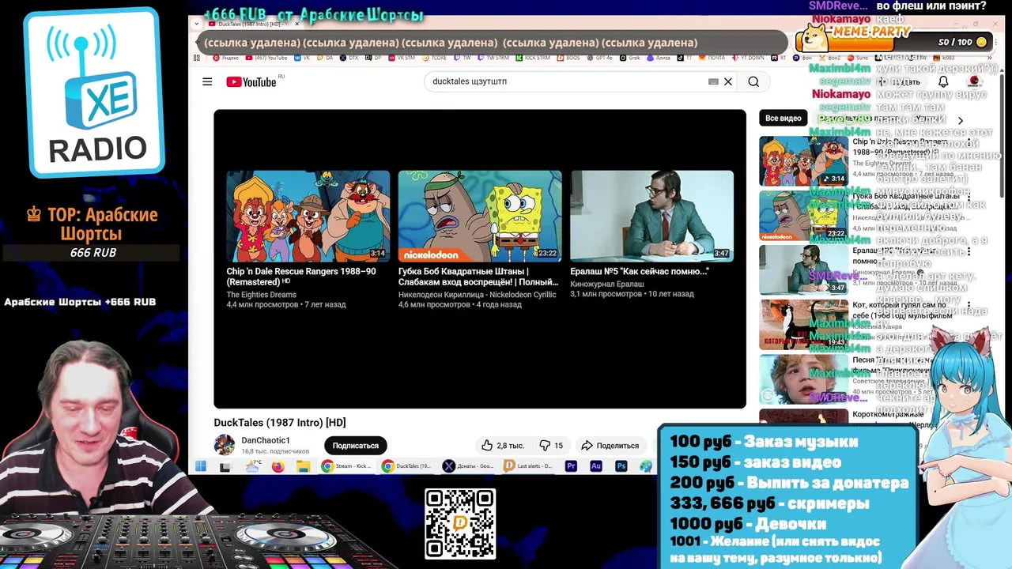1012x569 pixels.
Task: Run search with magnifier button
Action: 753,81
